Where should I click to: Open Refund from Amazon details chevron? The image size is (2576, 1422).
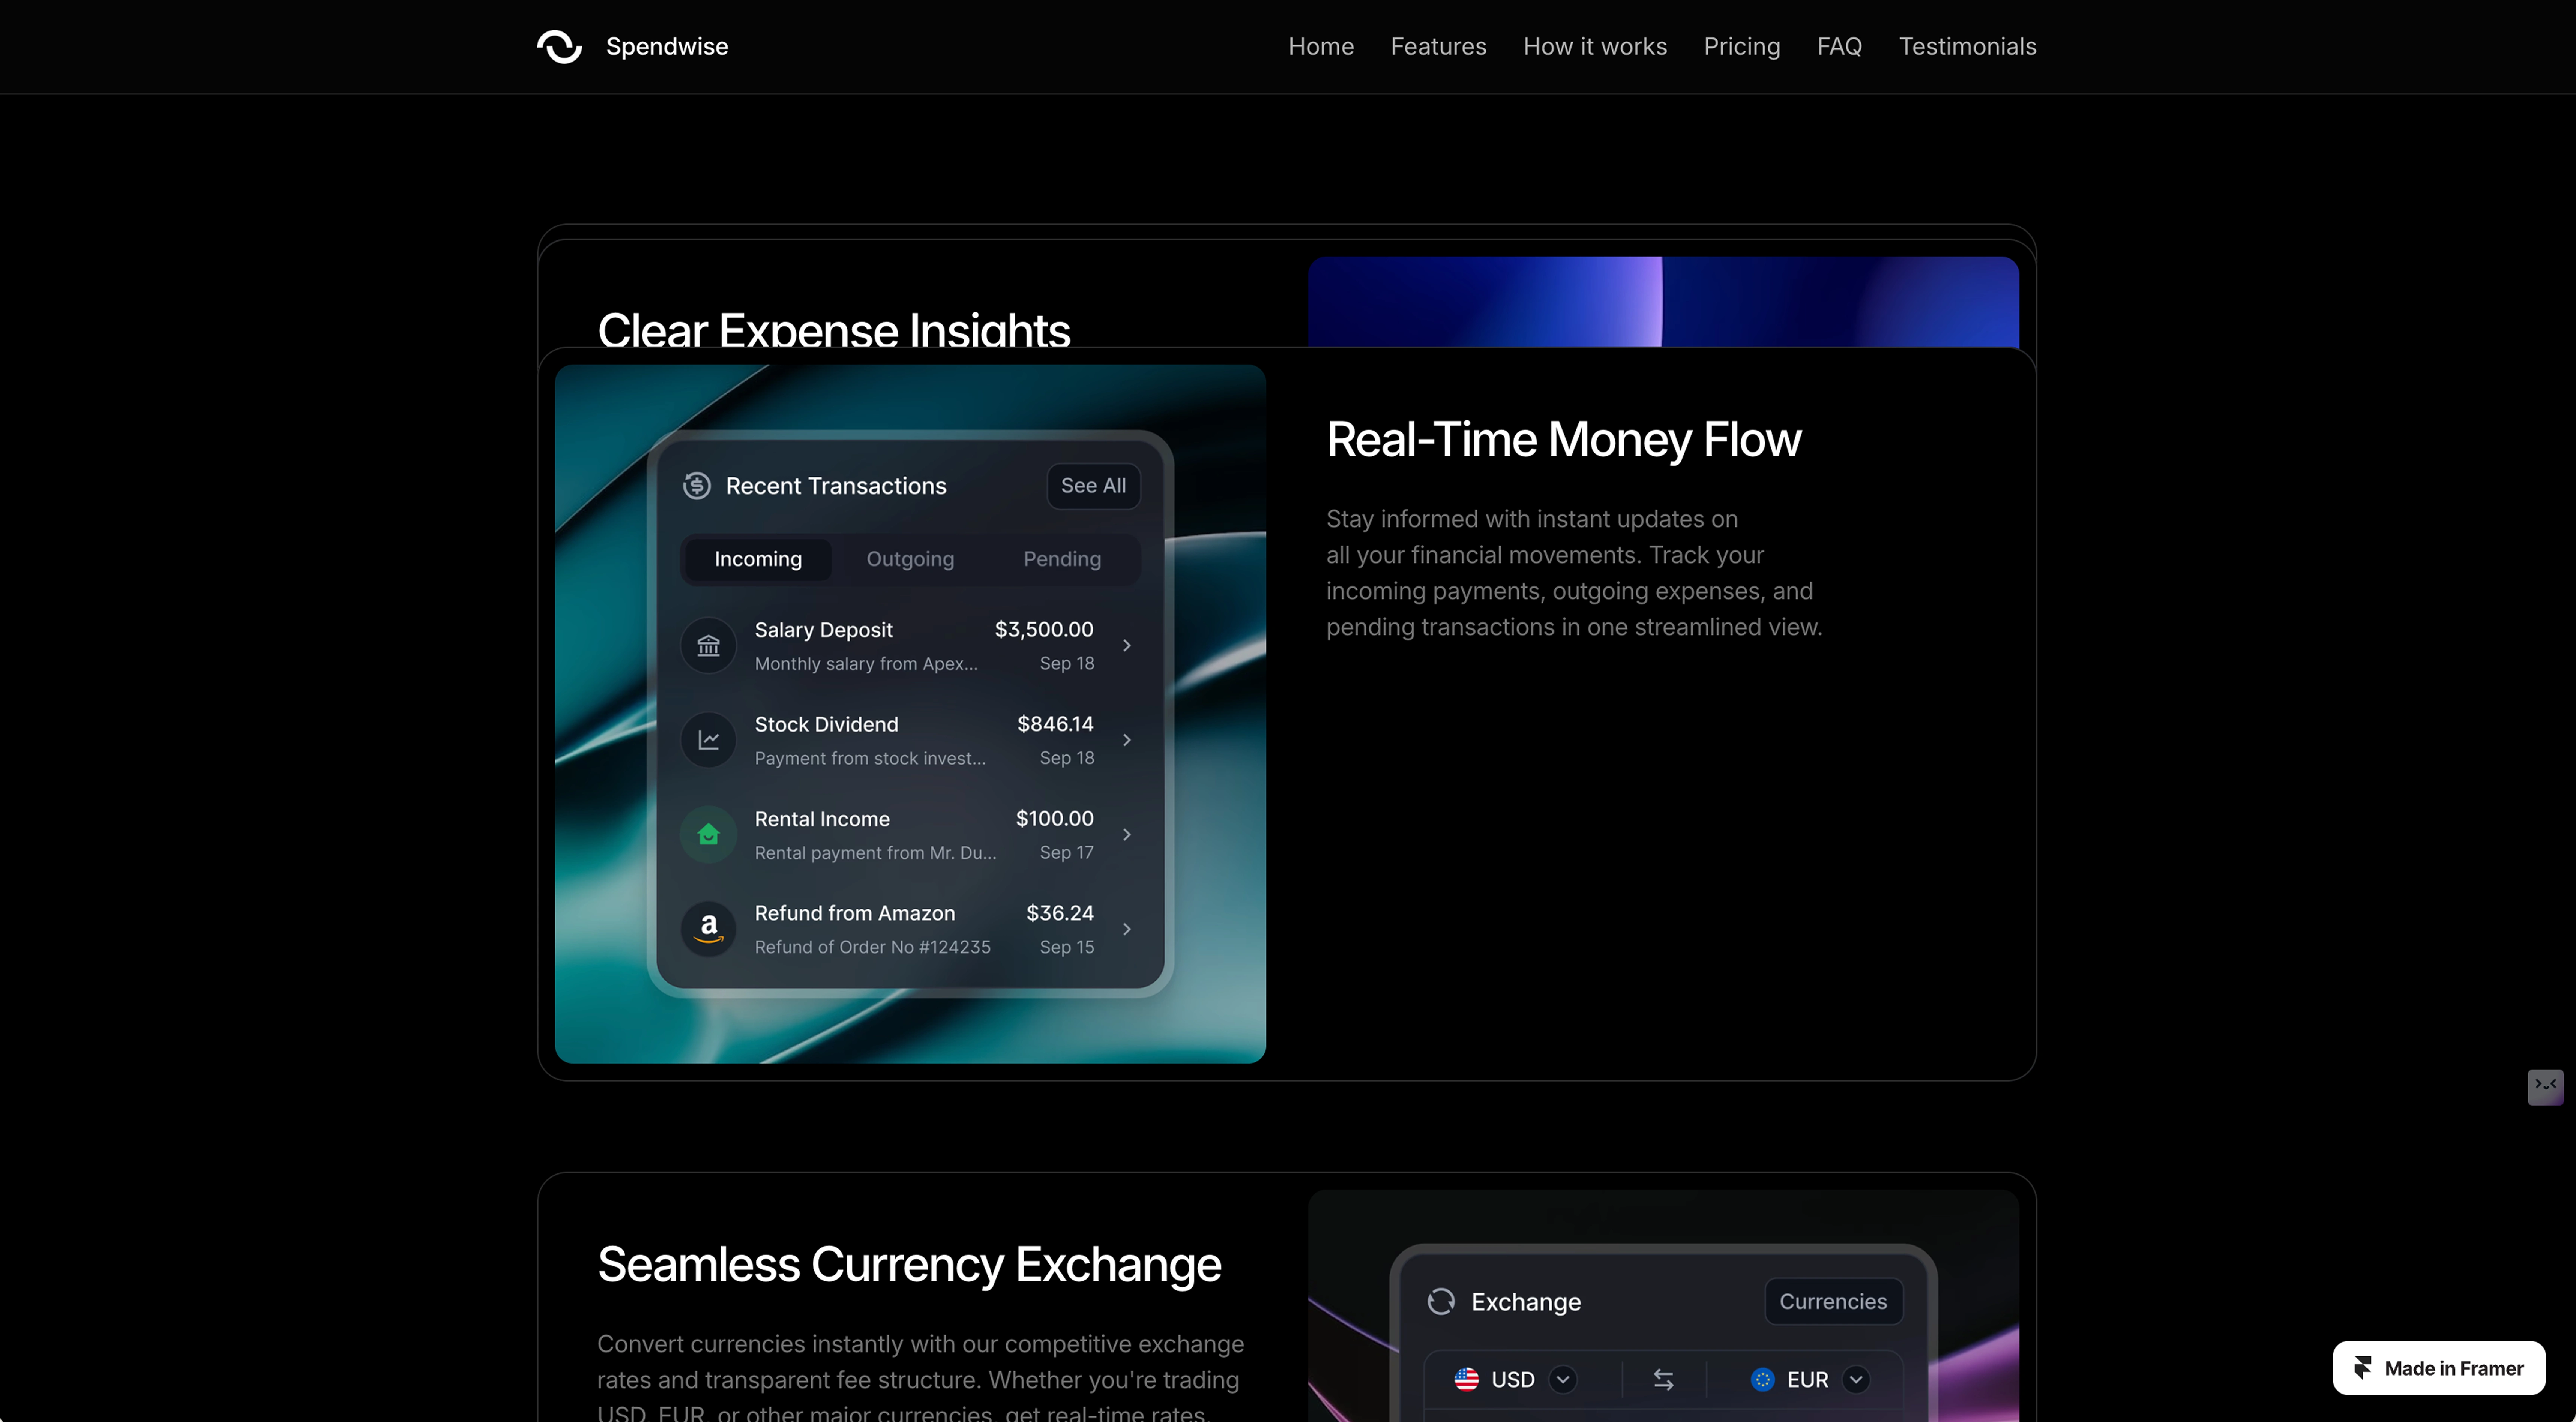tap(1127, 929)
